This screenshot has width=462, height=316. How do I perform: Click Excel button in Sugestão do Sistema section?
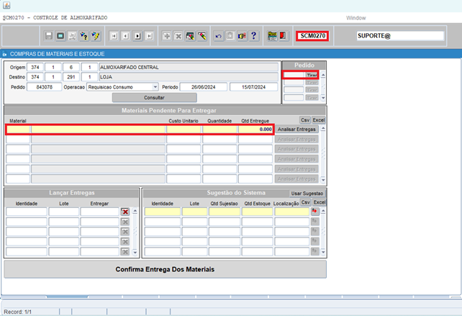[319, 202]
